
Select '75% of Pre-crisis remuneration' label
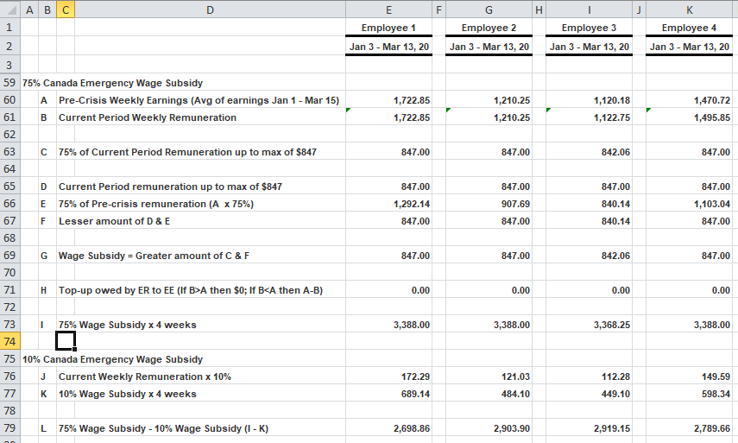pyautogui.click(x=155, y=204)
